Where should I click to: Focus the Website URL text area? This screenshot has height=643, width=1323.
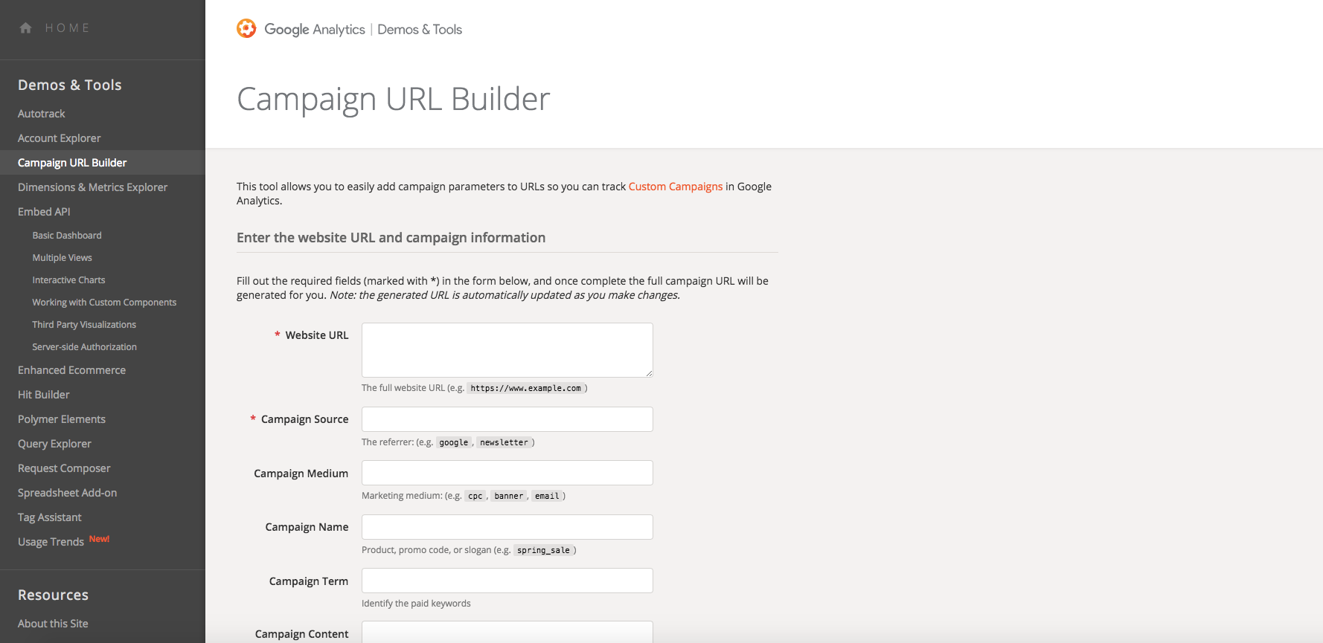point(507,350)
